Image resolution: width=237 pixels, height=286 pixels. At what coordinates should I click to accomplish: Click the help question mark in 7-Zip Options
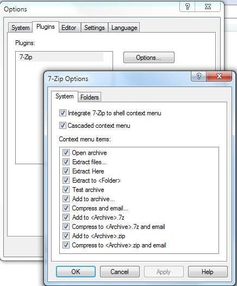coord(199,76)
